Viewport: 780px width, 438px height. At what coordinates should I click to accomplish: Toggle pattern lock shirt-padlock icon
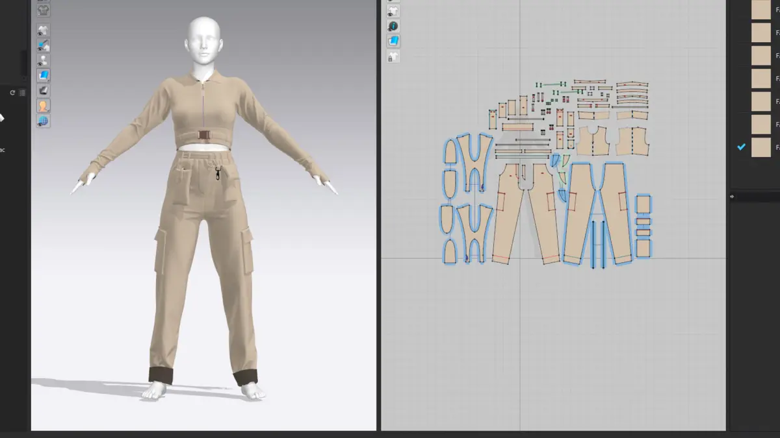coord(393,56)
